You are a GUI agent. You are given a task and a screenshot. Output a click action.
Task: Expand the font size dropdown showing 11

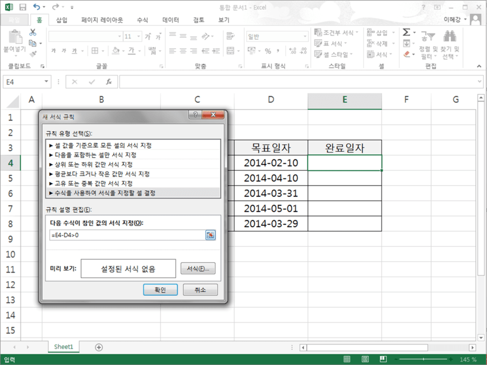[x=139, y=37]
